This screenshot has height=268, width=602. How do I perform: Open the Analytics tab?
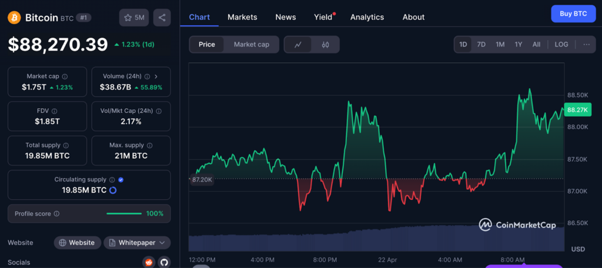[x=367, y=17]
